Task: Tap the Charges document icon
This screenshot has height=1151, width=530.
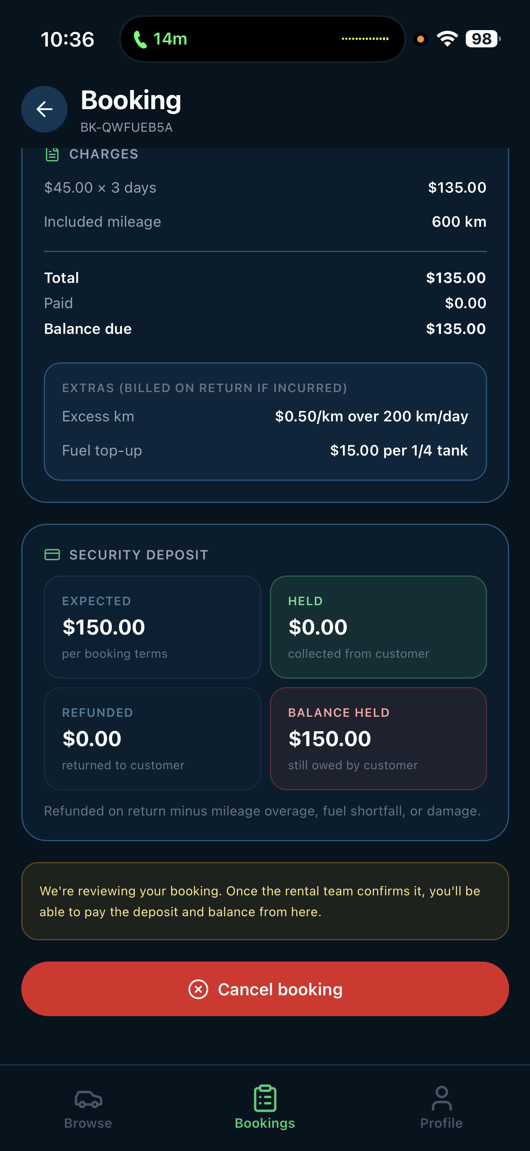Action: [52, 154]
